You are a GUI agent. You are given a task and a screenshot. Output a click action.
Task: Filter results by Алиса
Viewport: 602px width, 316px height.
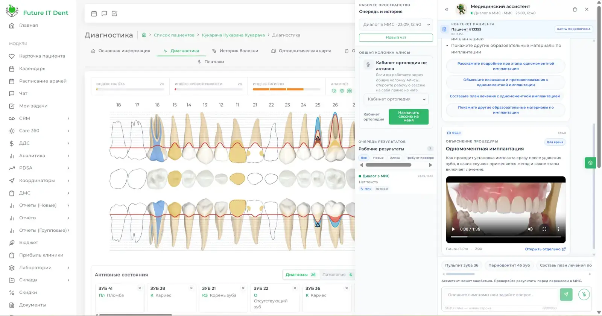coord(395,158)
